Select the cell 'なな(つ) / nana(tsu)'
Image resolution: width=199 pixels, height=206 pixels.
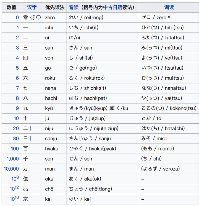(169, 88)
